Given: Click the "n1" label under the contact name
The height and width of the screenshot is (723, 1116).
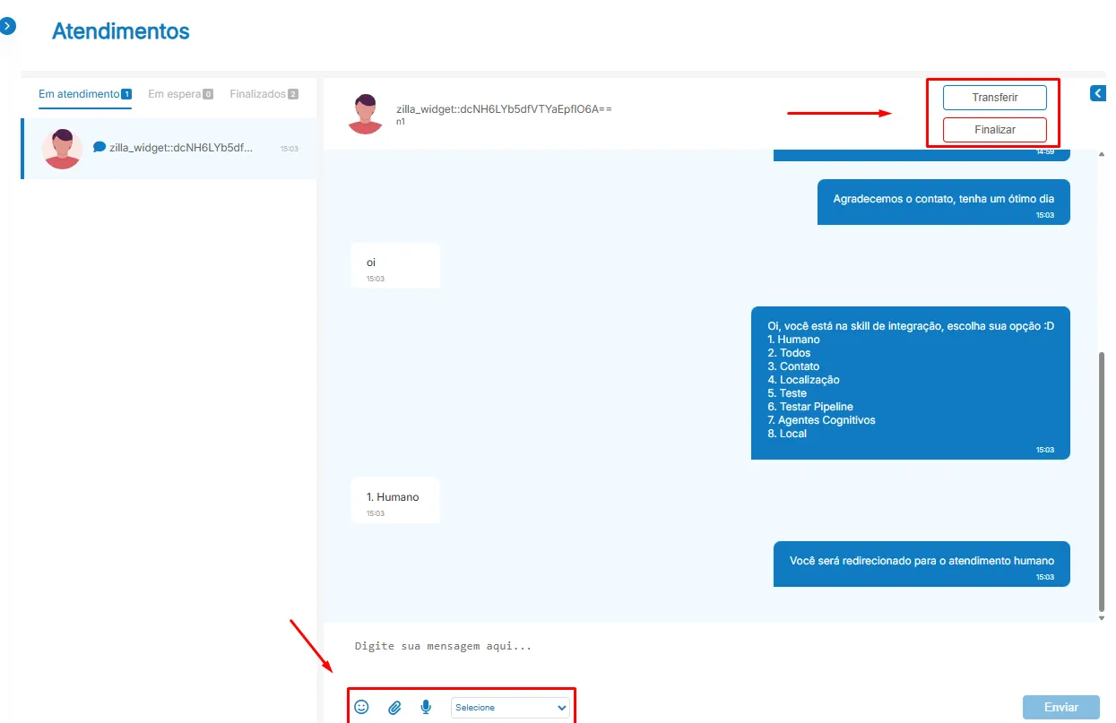Looking at the screenshot, I should [401, 122].
